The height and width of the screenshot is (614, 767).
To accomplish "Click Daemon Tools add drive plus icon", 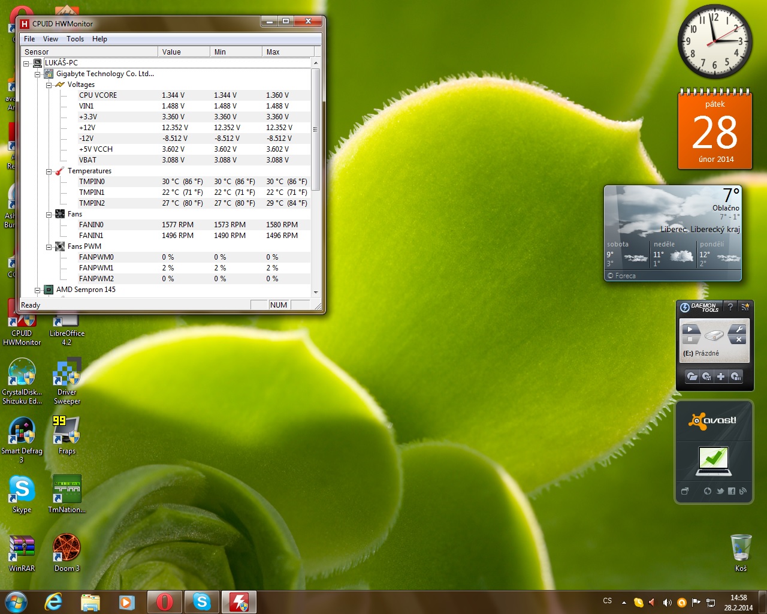I will [x=721, y=377].
